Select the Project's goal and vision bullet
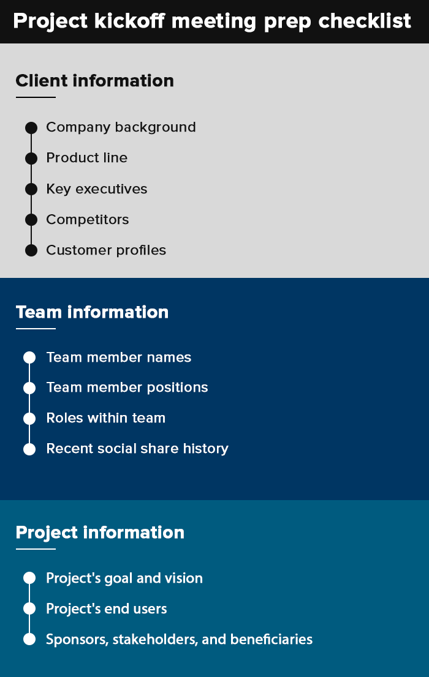 pos(29,578)
